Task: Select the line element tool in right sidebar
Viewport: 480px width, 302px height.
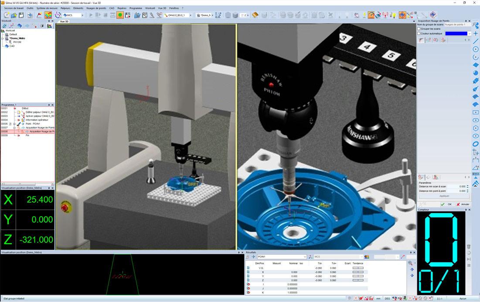Action: pyautogui.click(x=476, y=41)
